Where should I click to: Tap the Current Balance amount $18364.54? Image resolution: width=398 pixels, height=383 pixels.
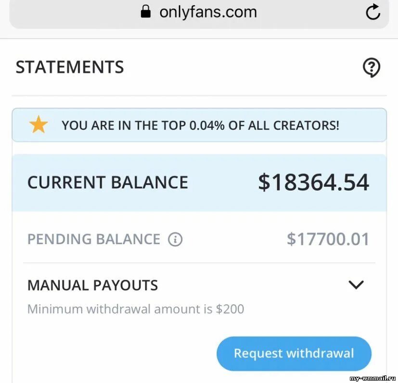click(313, 182)
